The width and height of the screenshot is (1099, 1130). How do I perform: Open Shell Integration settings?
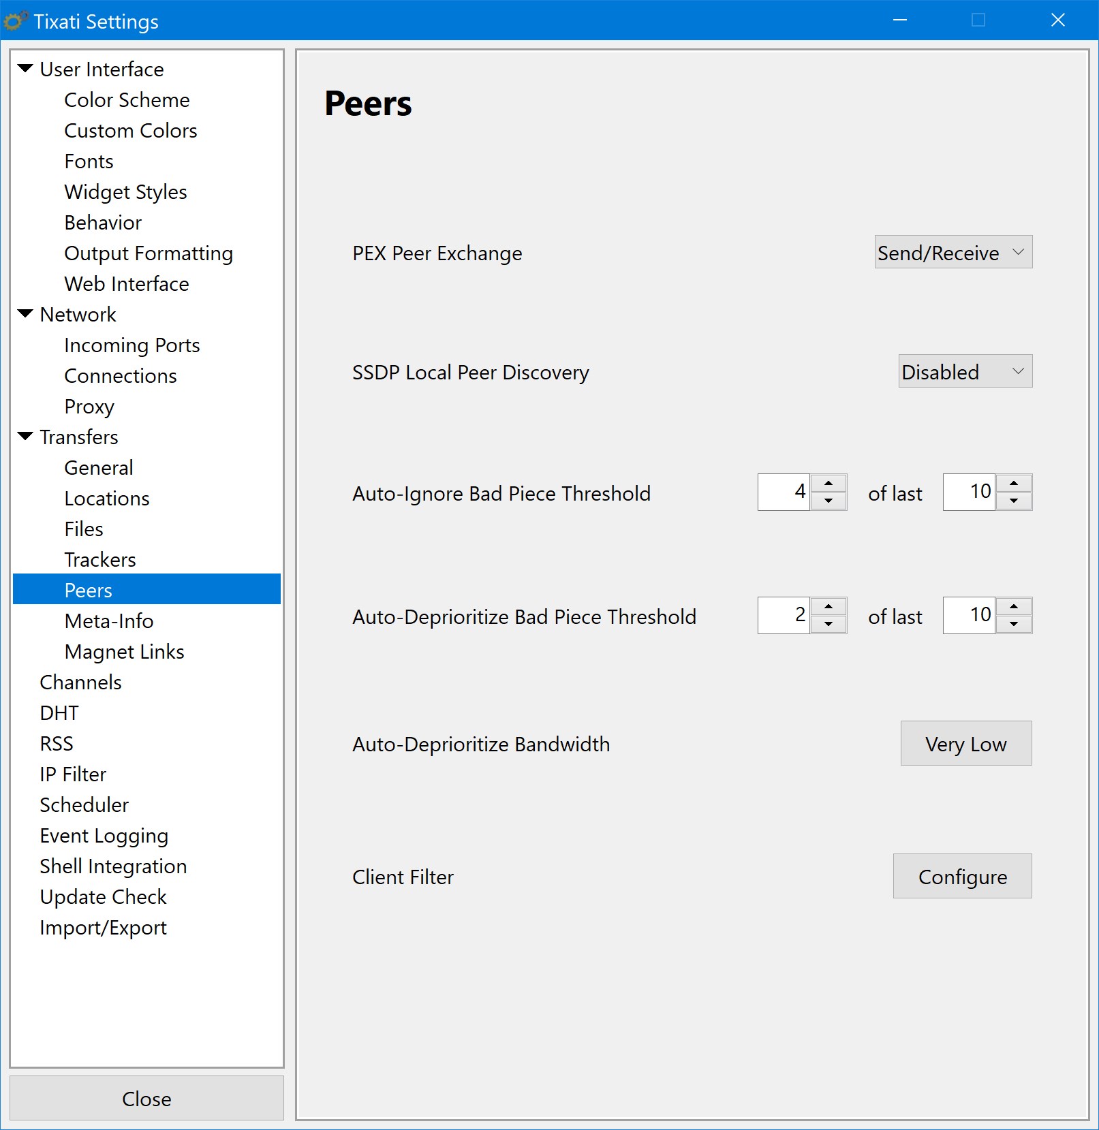[113, 866]
